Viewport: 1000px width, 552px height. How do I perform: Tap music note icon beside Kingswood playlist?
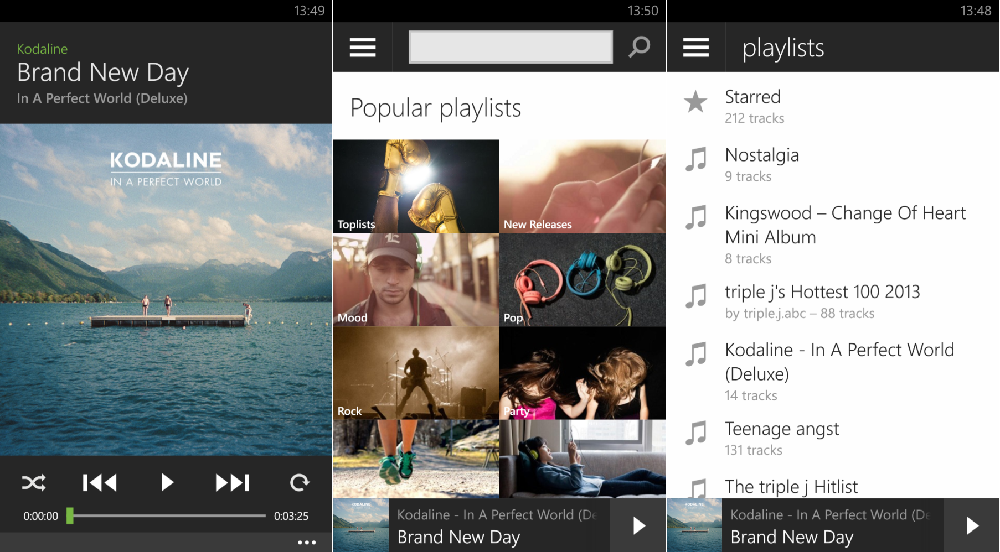point(696,217)
